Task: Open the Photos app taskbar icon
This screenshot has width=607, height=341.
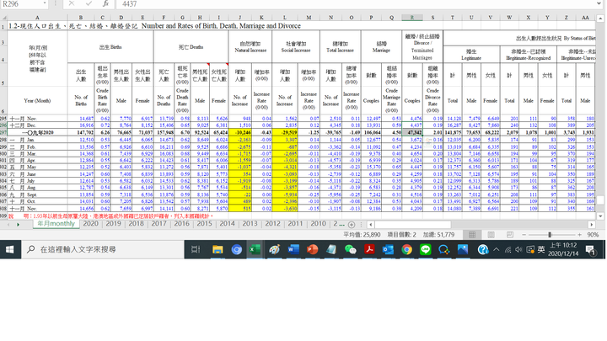Action: (463, 250)
